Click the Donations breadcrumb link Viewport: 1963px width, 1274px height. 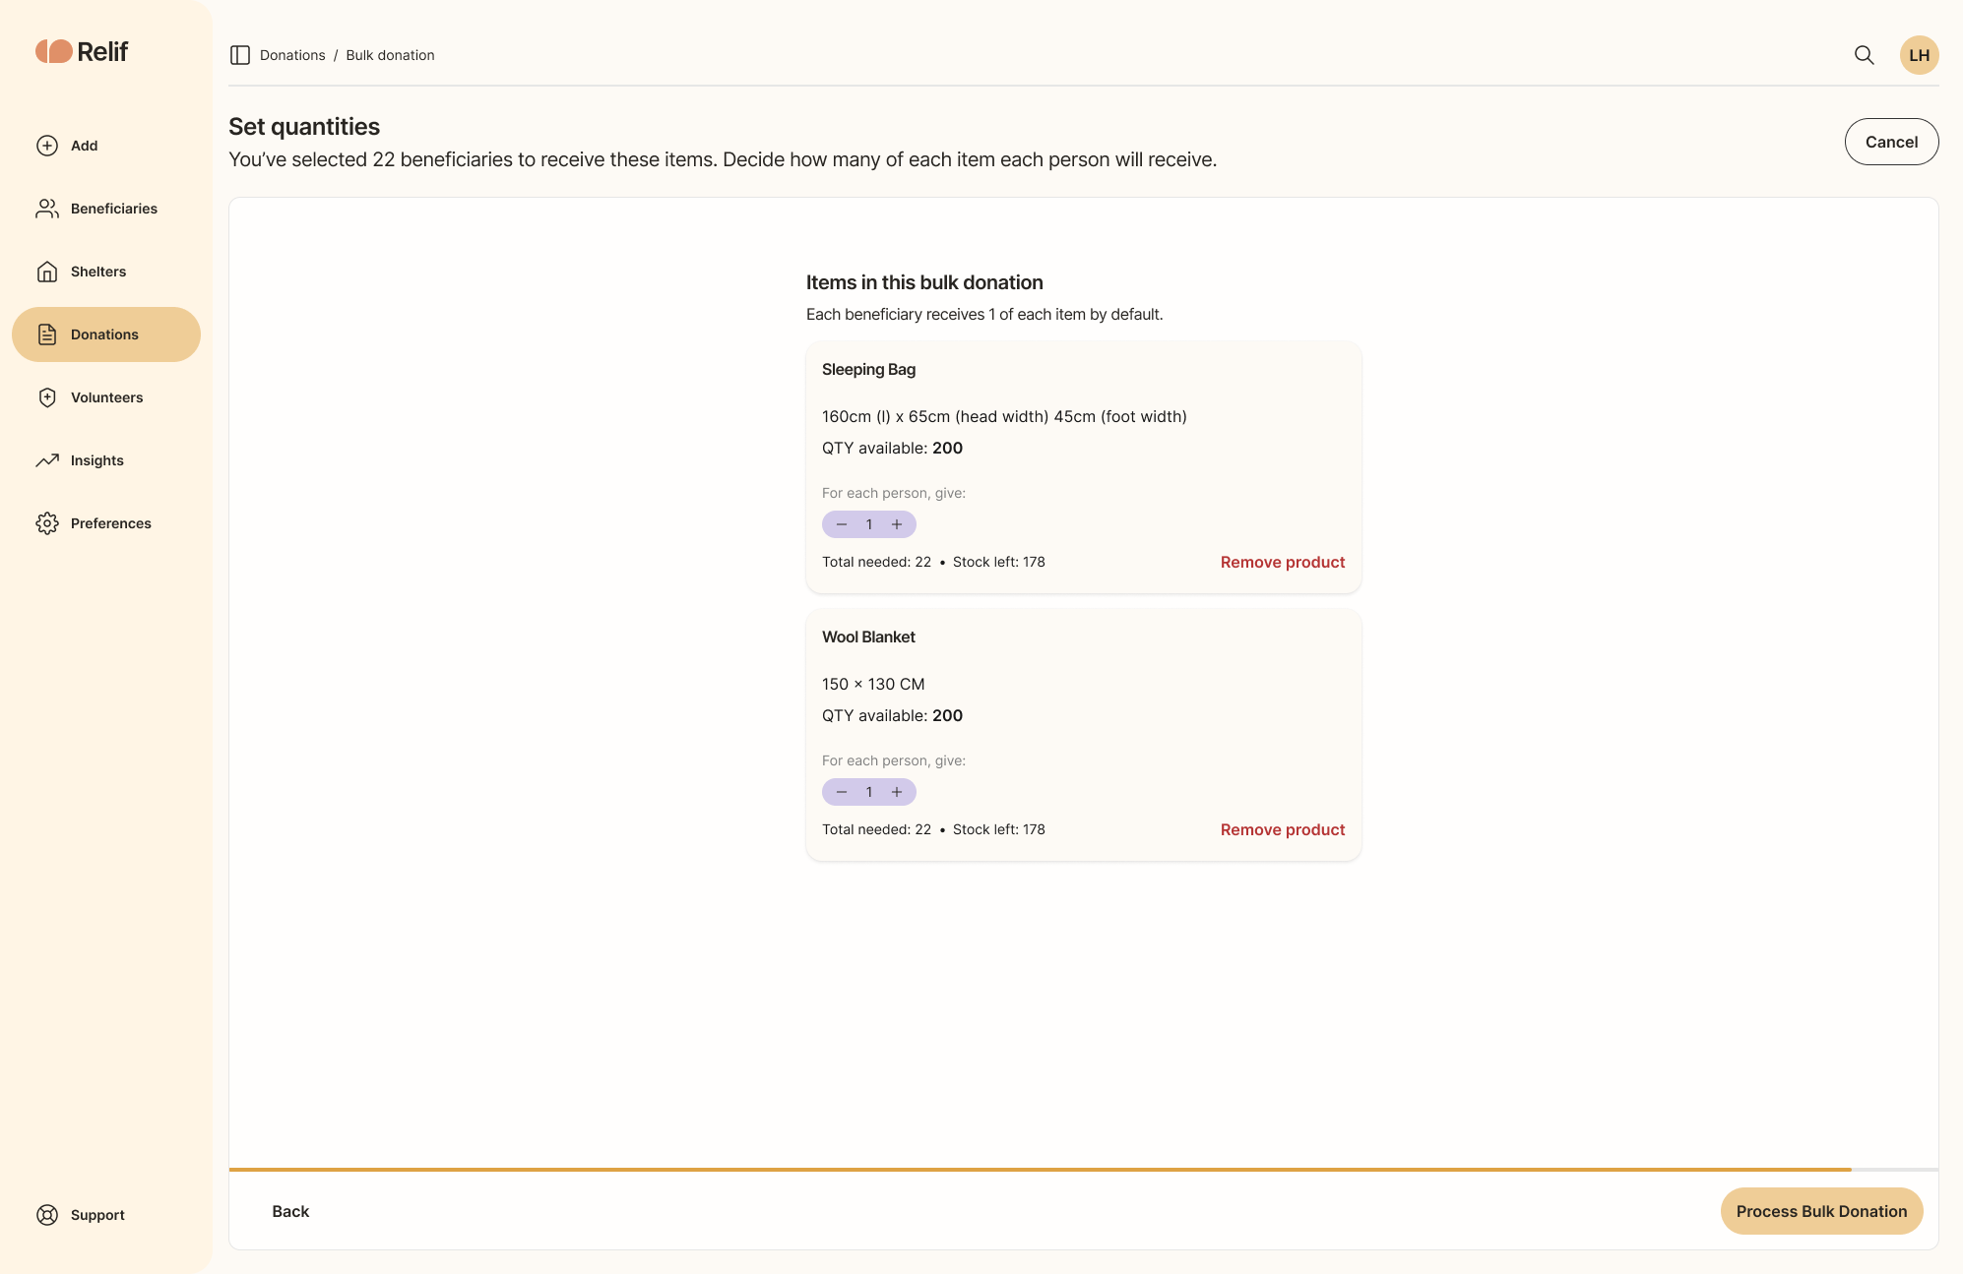click(292, 55)
